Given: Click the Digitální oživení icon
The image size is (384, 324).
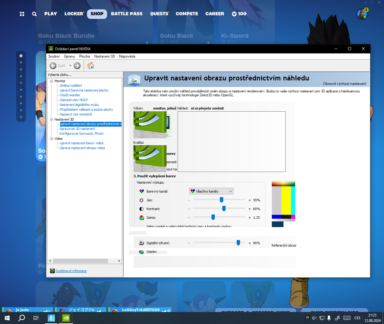Looking at the screenshot, I should tap(142, 243).
